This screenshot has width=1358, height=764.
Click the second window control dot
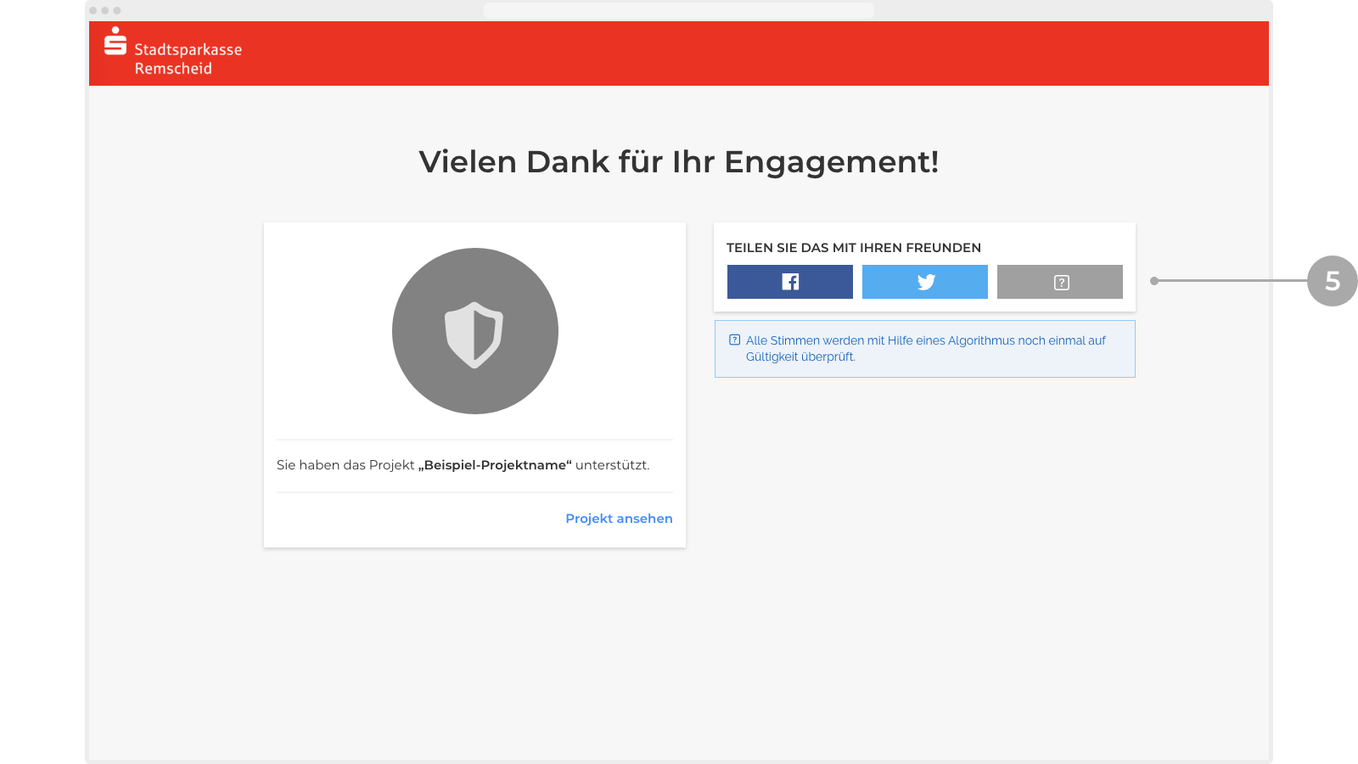[x=105, y=11]
